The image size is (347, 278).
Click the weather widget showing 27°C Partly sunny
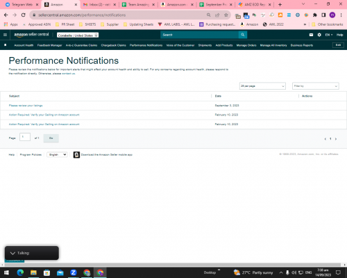point(253,272)
